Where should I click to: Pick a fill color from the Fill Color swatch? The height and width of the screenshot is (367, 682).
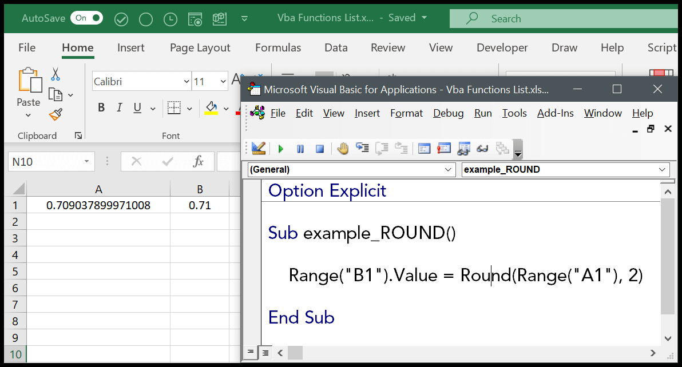(x=212, y=107)
